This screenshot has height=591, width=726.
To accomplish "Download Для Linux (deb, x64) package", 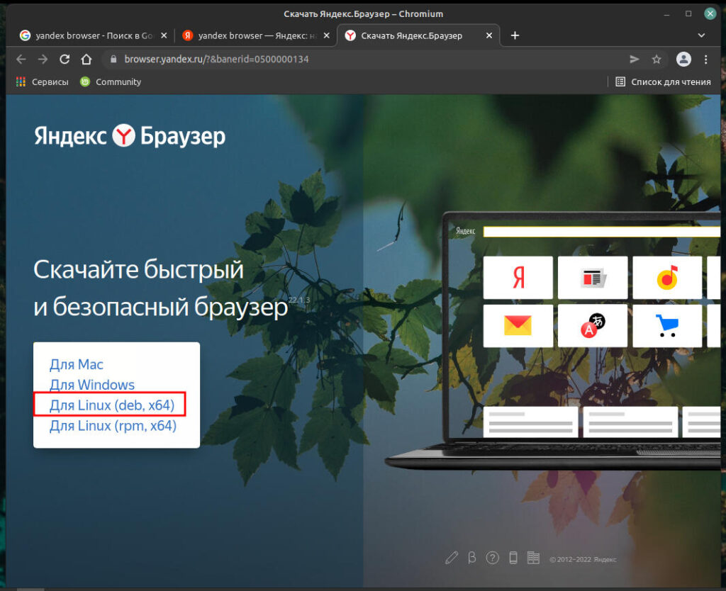I will tap(111, 405).
